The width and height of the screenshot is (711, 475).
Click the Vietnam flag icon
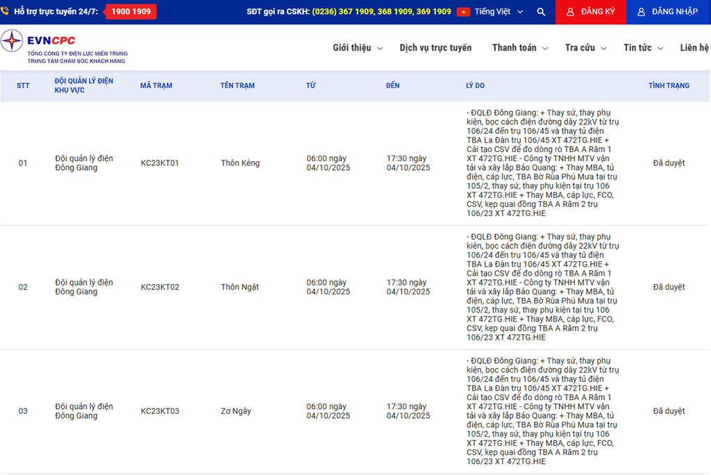tap(463, 12)
